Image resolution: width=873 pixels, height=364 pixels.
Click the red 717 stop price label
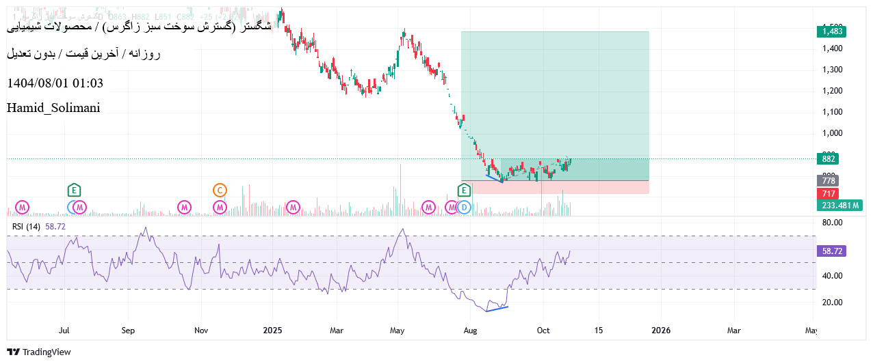point(828,194)
